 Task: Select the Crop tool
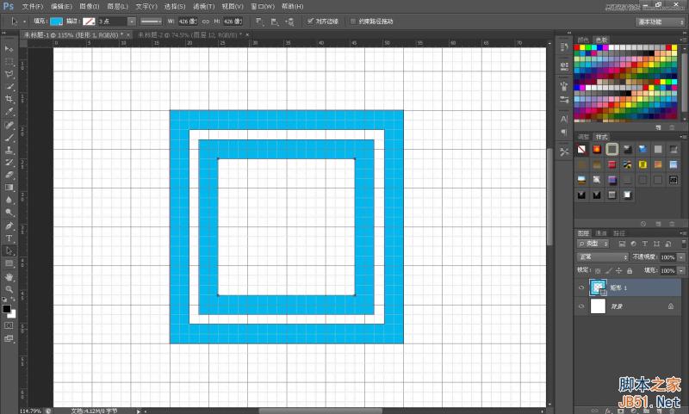click(x=9, y=99)
